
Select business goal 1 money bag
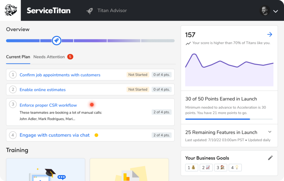[x=192, y=168]
